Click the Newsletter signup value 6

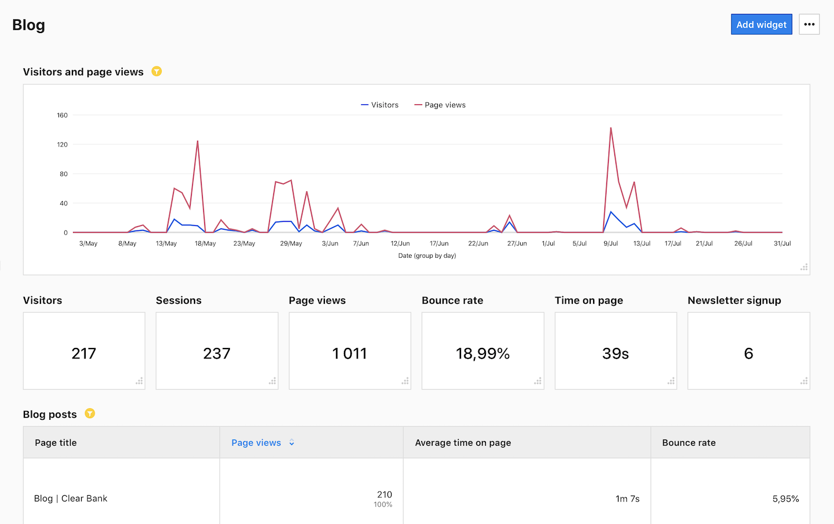coord(748,353)
